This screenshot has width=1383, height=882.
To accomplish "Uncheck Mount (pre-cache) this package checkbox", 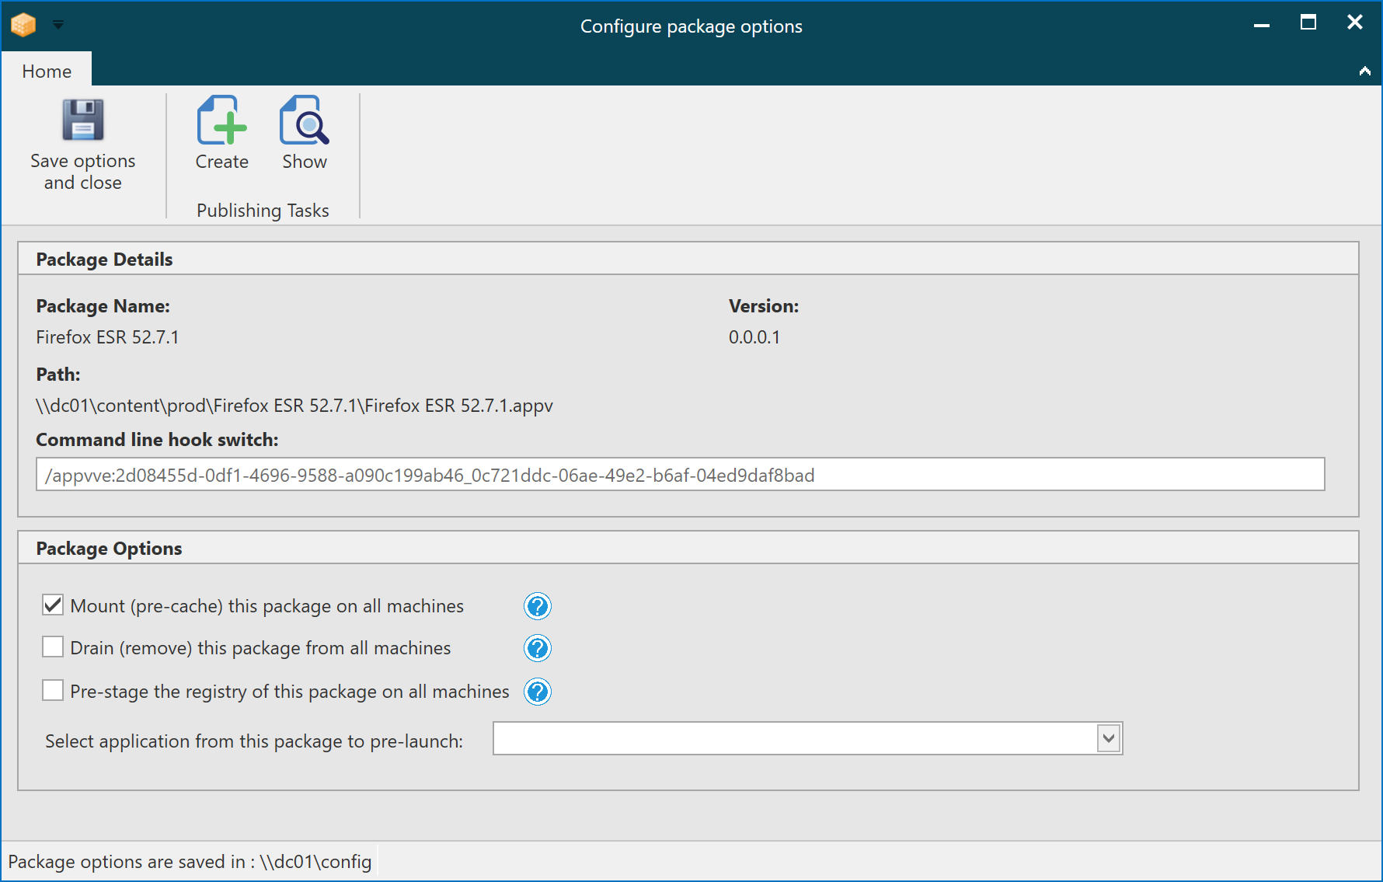I will point(53,605).
